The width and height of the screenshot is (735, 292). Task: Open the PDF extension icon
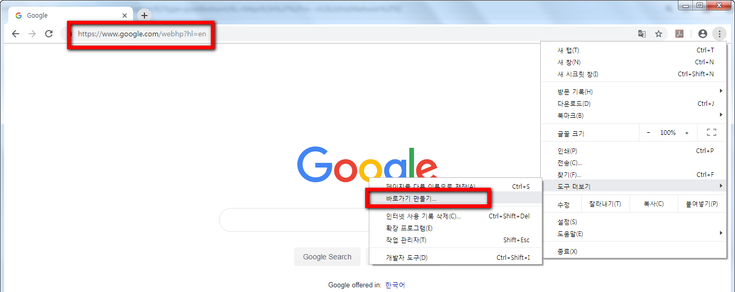(679, 34)
